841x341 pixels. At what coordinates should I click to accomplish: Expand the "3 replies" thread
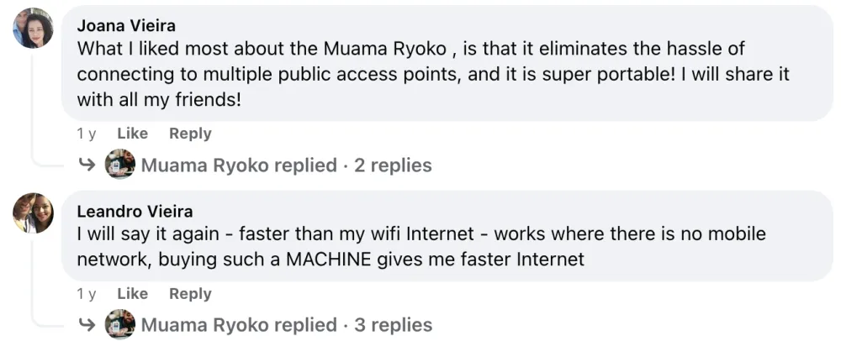pyautogui.click(x=393, y=325)
